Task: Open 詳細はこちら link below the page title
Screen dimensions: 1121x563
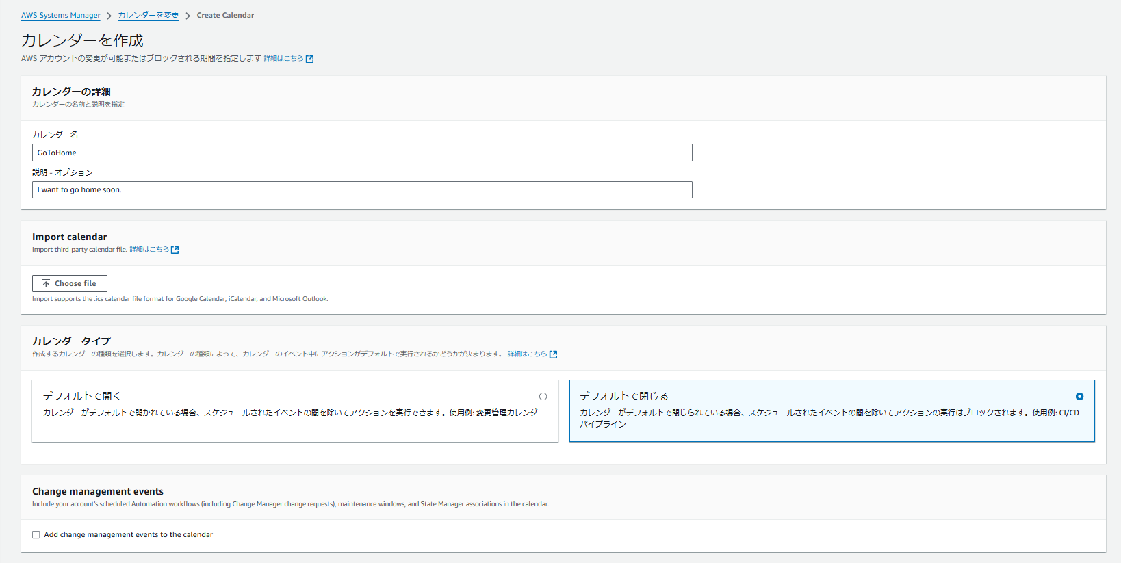Action: tap(283, 59)
